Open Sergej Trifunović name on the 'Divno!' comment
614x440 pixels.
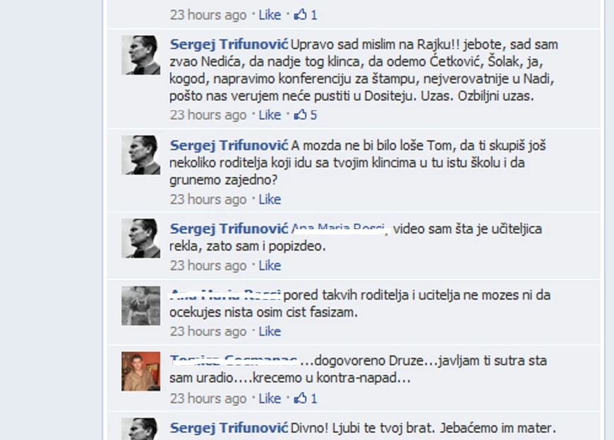[x=229, y=428]
